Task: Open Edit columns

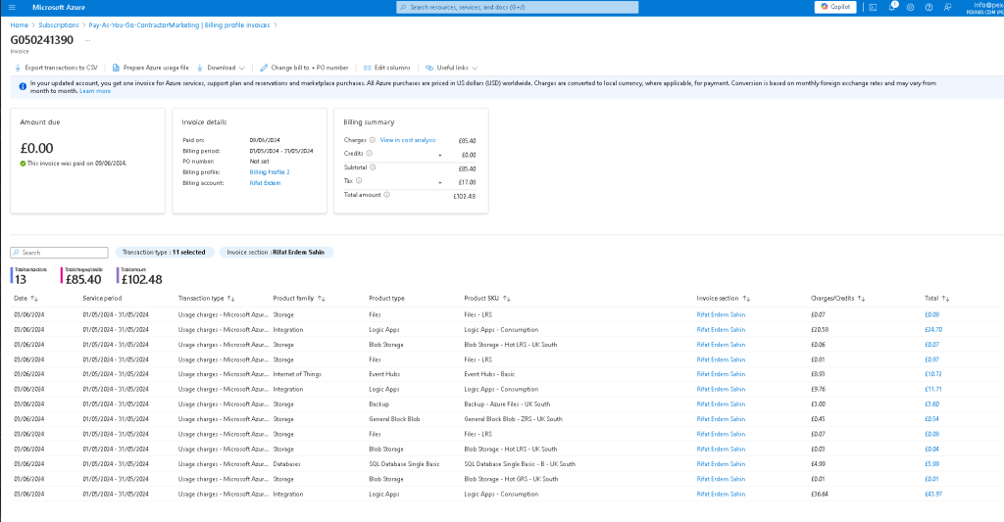Action: [386, 68]
